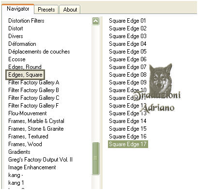Switch to the Presets tab

(x=46, y=10)
